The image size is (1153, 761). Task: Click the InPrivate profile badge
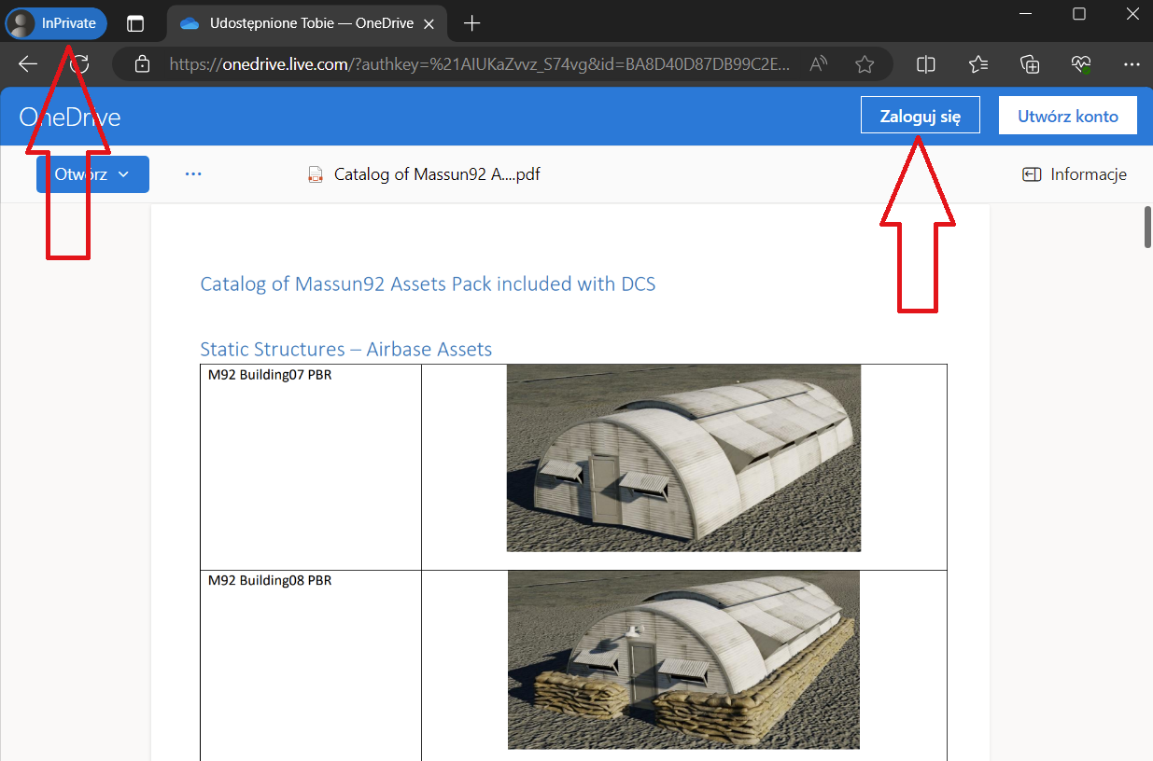[x=56, y=23]
